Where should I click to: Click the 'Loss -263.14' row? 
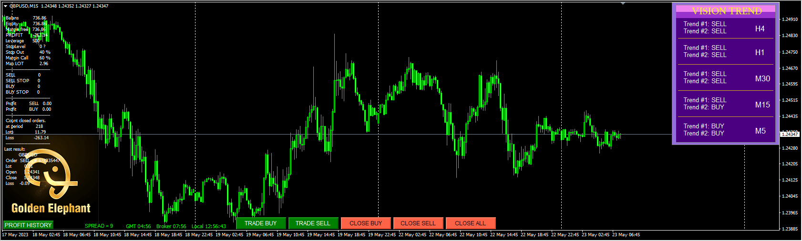[27, 138]
